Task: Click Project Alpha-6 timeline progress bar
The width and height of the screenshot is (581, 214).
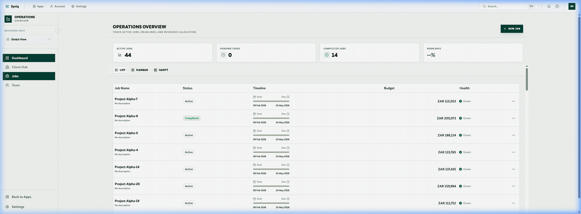Action: (271, 118)
